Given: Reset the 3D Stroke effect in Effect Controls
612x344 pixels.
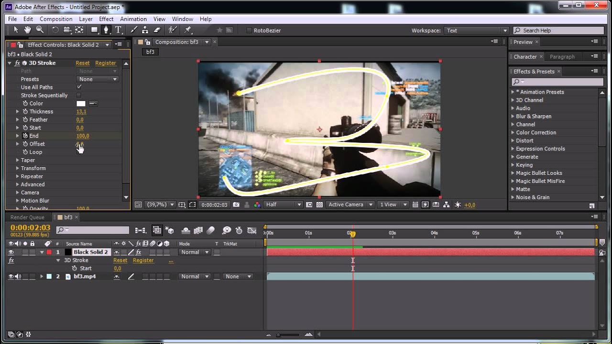Looking at the screenshot, I should coord(83,63).
